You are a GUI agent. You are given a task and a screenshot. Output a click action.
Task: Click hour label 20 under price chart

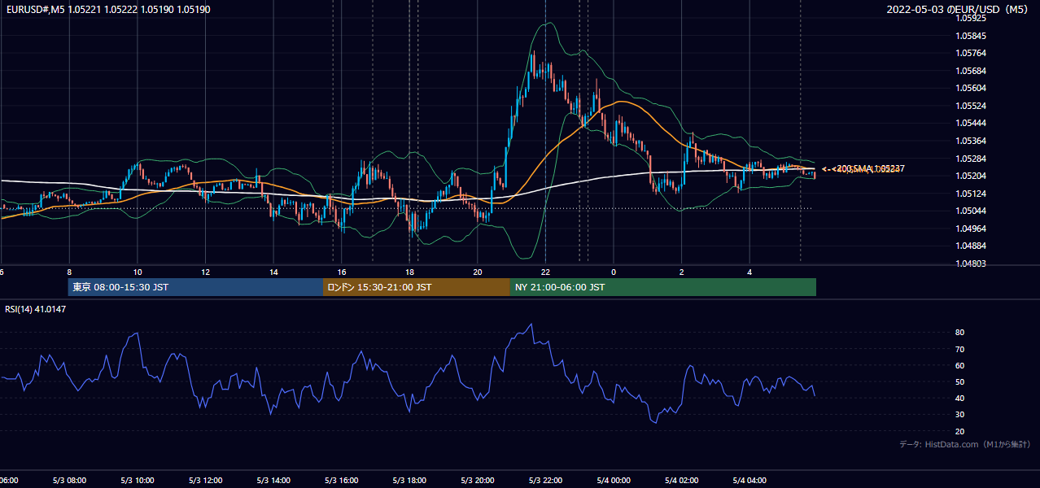[x=478, y=272]
